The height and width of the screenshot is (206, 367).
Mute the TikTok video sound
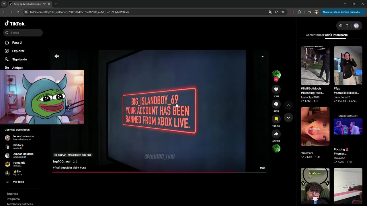pyautogui.click(x=57, y=56)
